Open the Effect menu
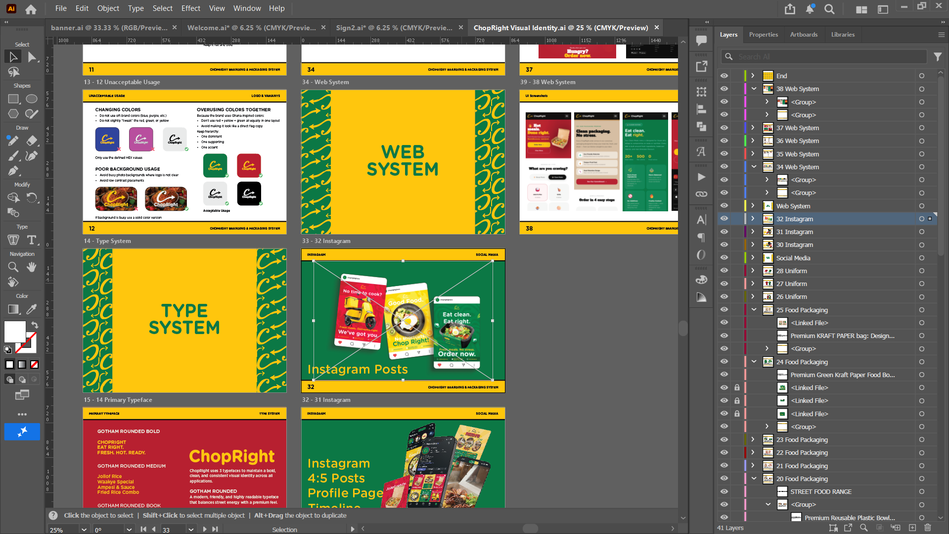 (x=190, y=8)
